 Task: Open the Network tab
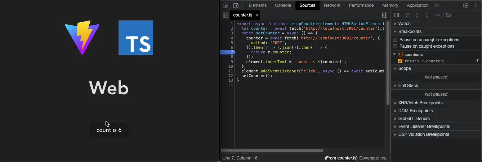(332, 5)
